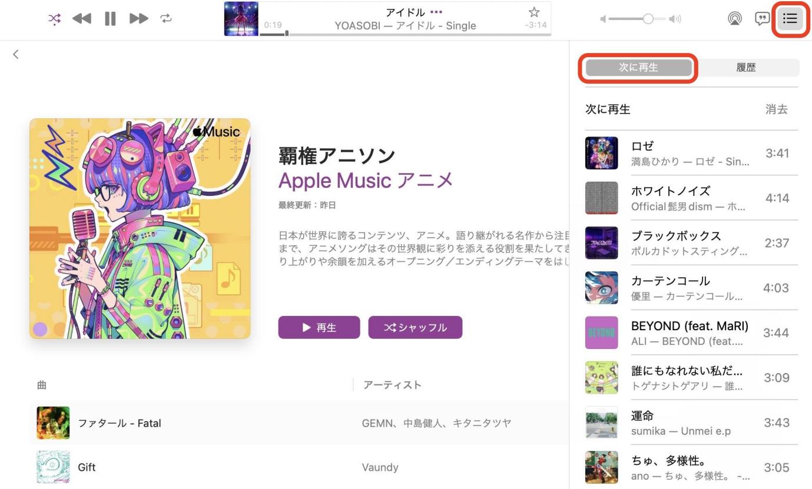
Task: Click the 曲 column header
Action: click(42, 385)
